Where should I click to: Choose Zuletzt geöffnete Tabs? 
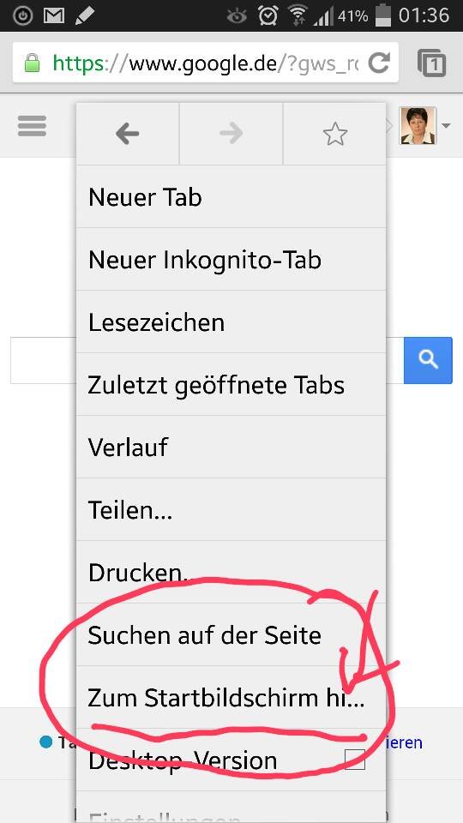click(x=231, y=384)
